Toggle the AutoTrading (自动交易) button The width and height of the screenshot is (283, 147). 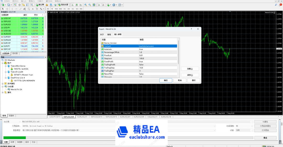pyautogui.click(x=63, y=5)
